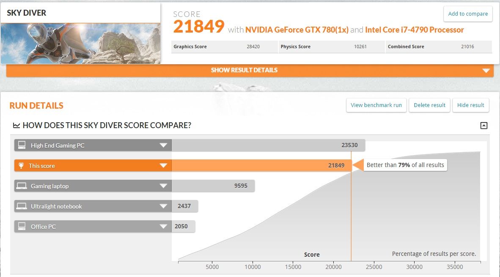
Task: Click the laptop icon beside Ultralight notebook
Action: (22, 206)
